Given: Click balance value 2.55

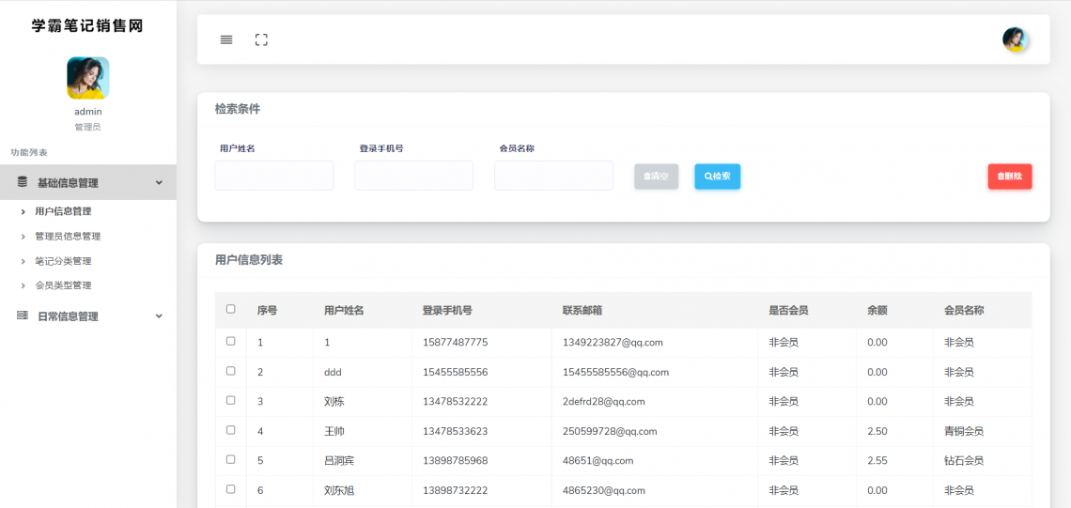Looking at the screenshot, I should (877, 461).
